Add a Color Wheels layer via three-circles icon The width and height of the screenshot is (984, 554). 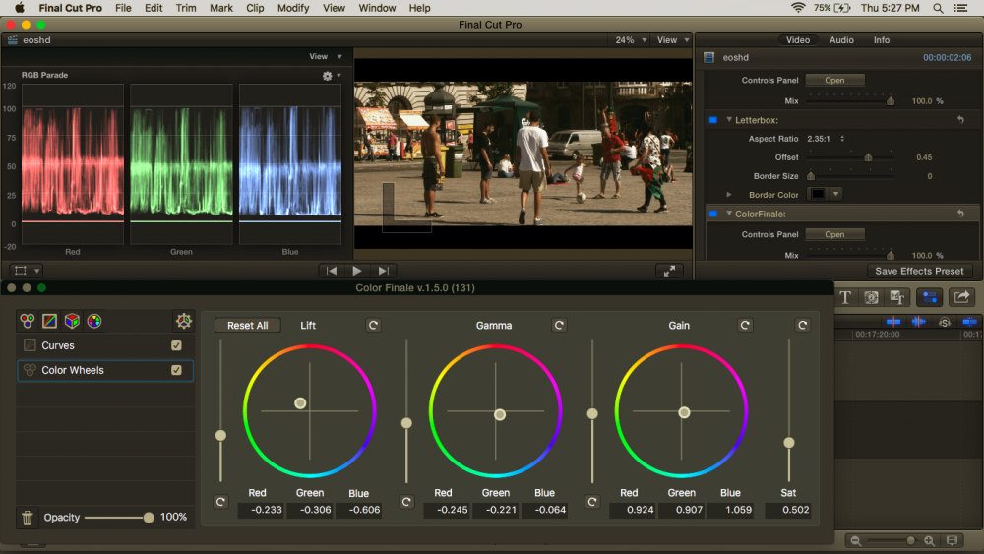tap(28, 321)
